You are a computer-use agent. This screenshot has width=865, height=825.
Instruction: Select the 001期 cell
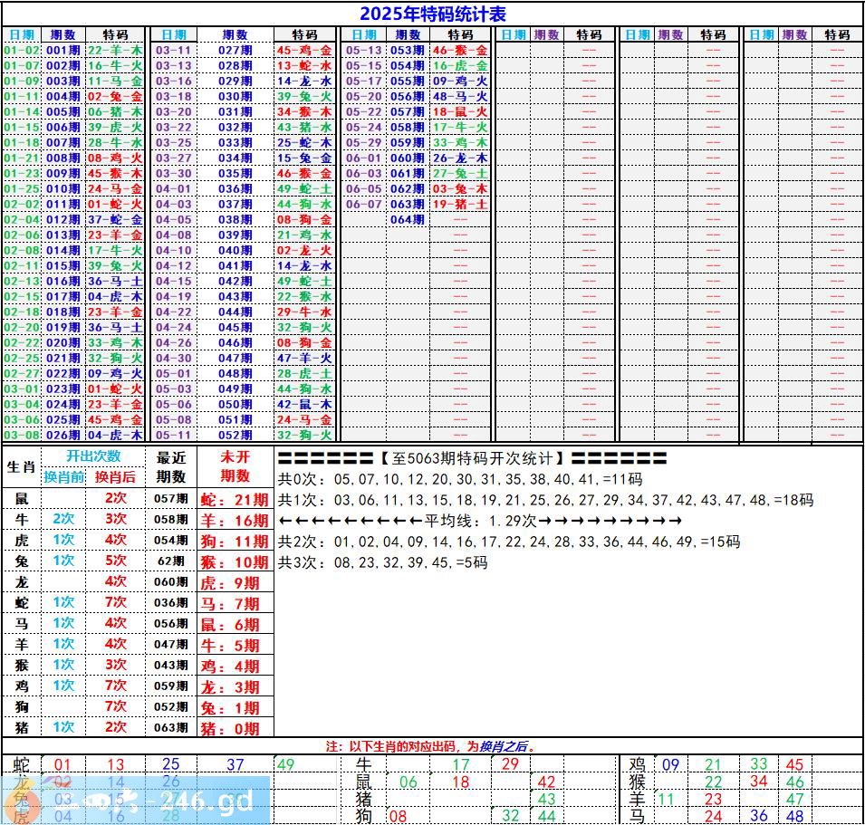click(63, 51)
